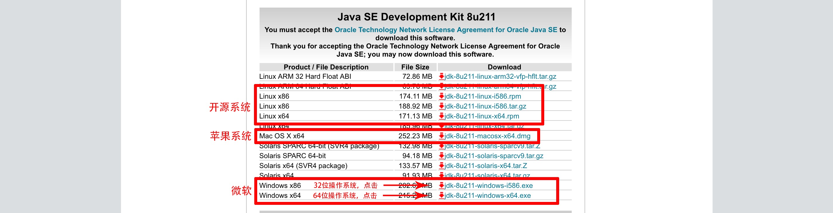Select the 'Windows x64' row text
833x213 pixels.
[x=280, y=195]
